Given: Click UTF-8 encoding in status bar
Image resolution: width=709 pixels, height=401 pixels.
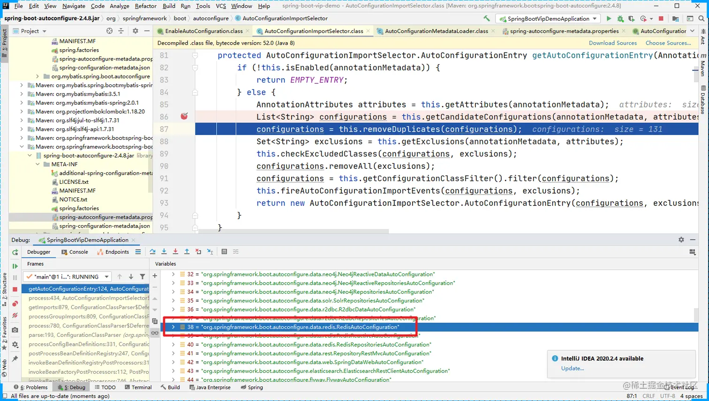Looking at the screenshot, I should point(668,396).
